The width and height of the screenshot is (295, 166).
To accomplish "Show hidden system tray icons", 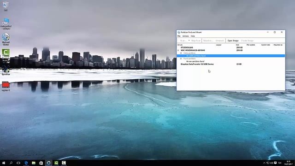I will tap(264, 163).
